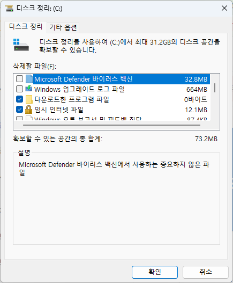The height and width of the screenshot is (283, 233).
Task: Click the 확보할 수 있는 공간의 총 합계 label
Action: [x=58, y=139]
